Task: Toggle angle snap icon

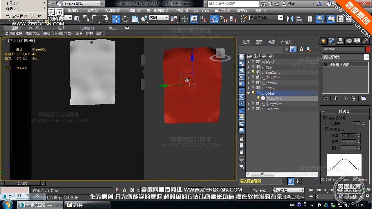Action: click(x=214, y=19)
